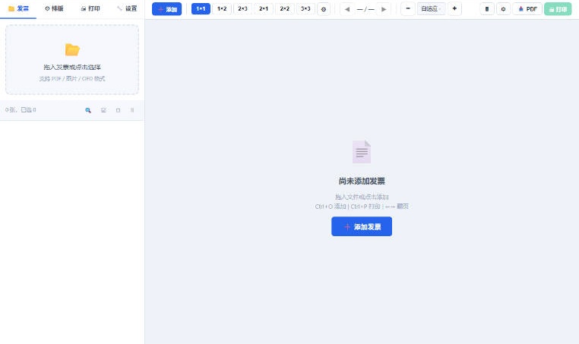
Task: Click the select-all check icon in list bar
Action: [103, 110]
